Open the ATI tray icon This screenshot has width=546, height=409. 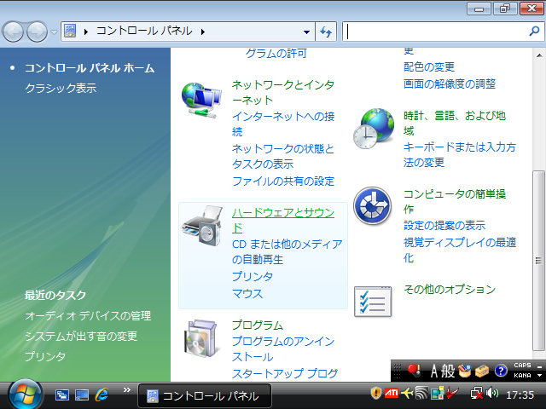coord(392,394)
